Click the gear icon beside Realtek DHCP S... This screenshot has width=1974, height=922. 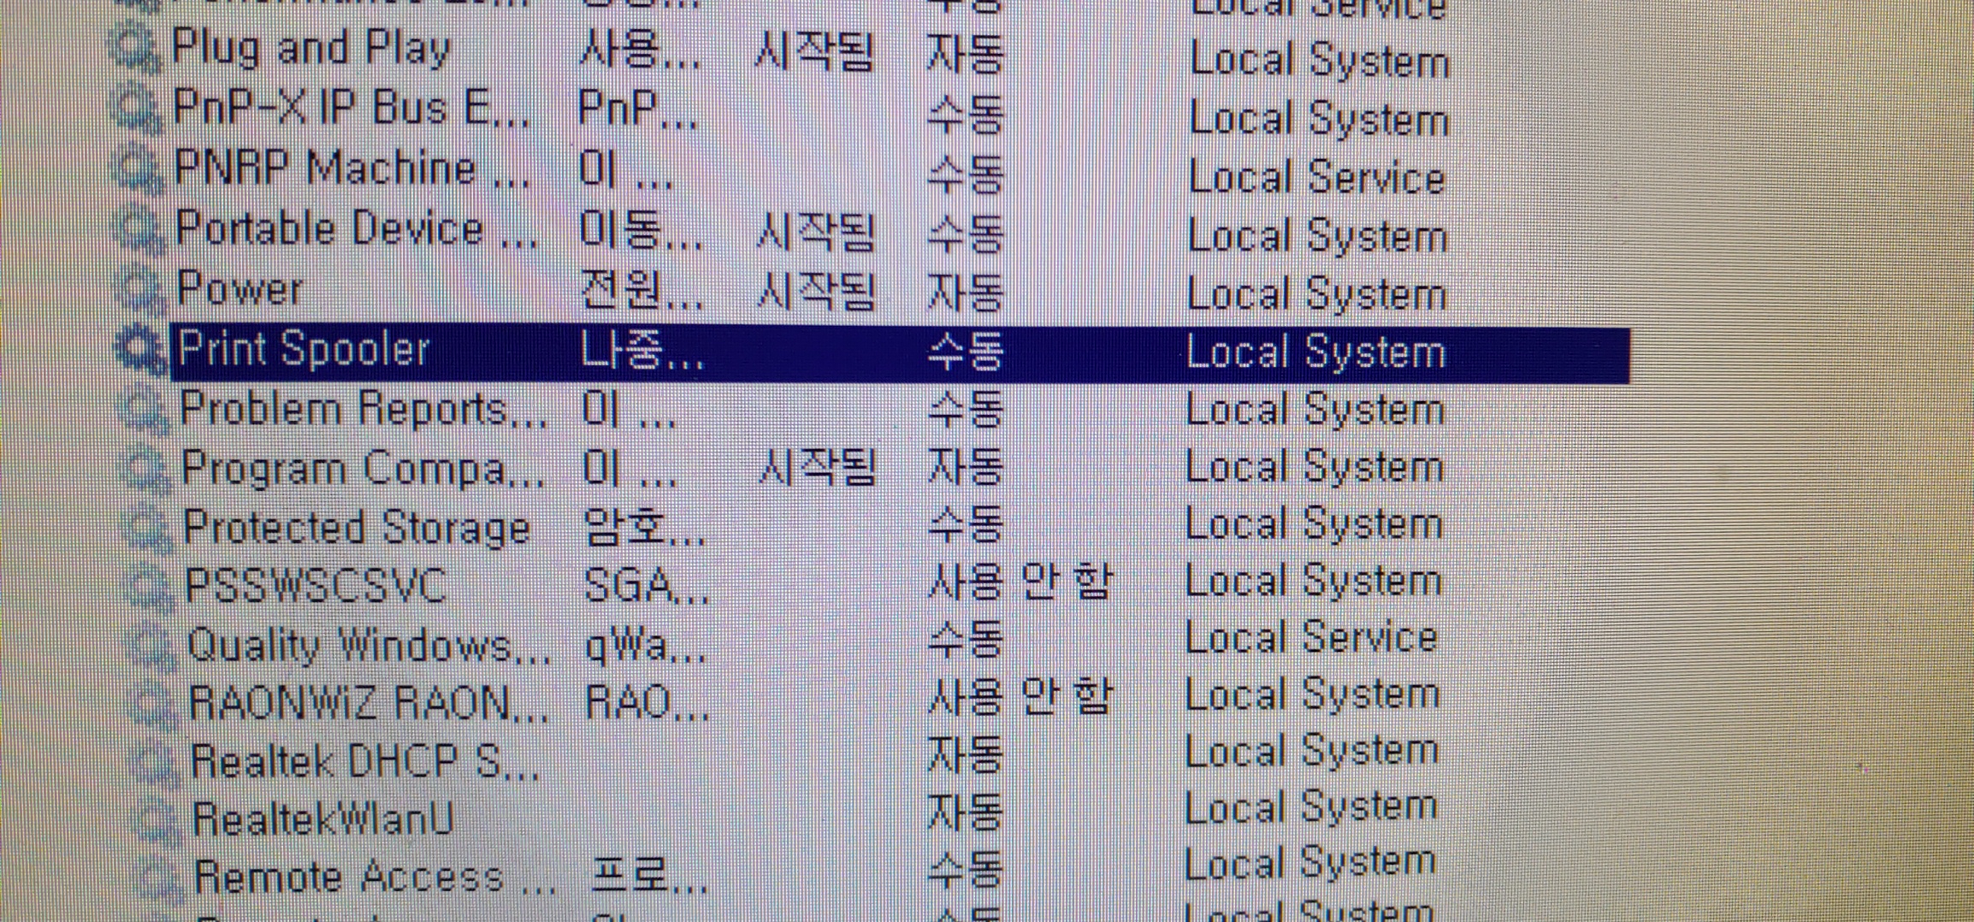(155, 761)
